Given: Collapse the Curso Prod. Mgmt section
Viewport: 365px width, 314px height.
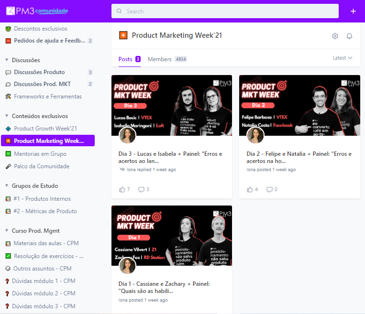Looking at the screenshot, I should 7,230.
